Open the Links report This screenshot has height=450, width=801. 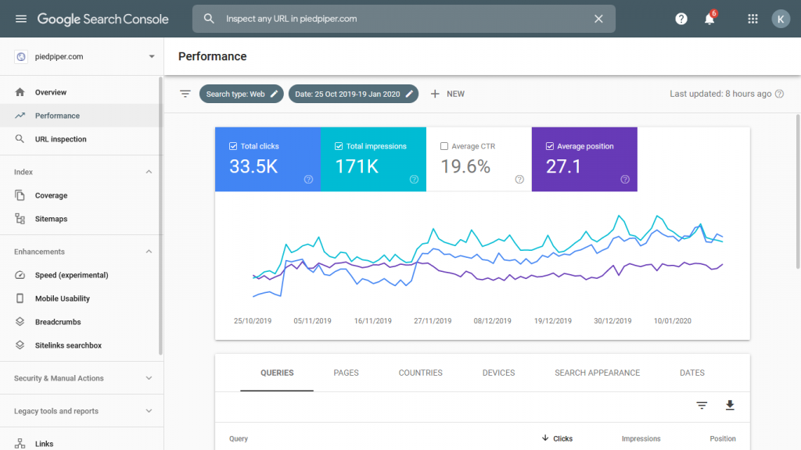click(80, 444)
